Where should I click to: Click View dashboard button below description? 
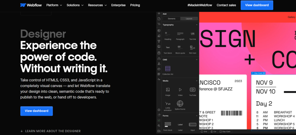(x=36, y=111)
